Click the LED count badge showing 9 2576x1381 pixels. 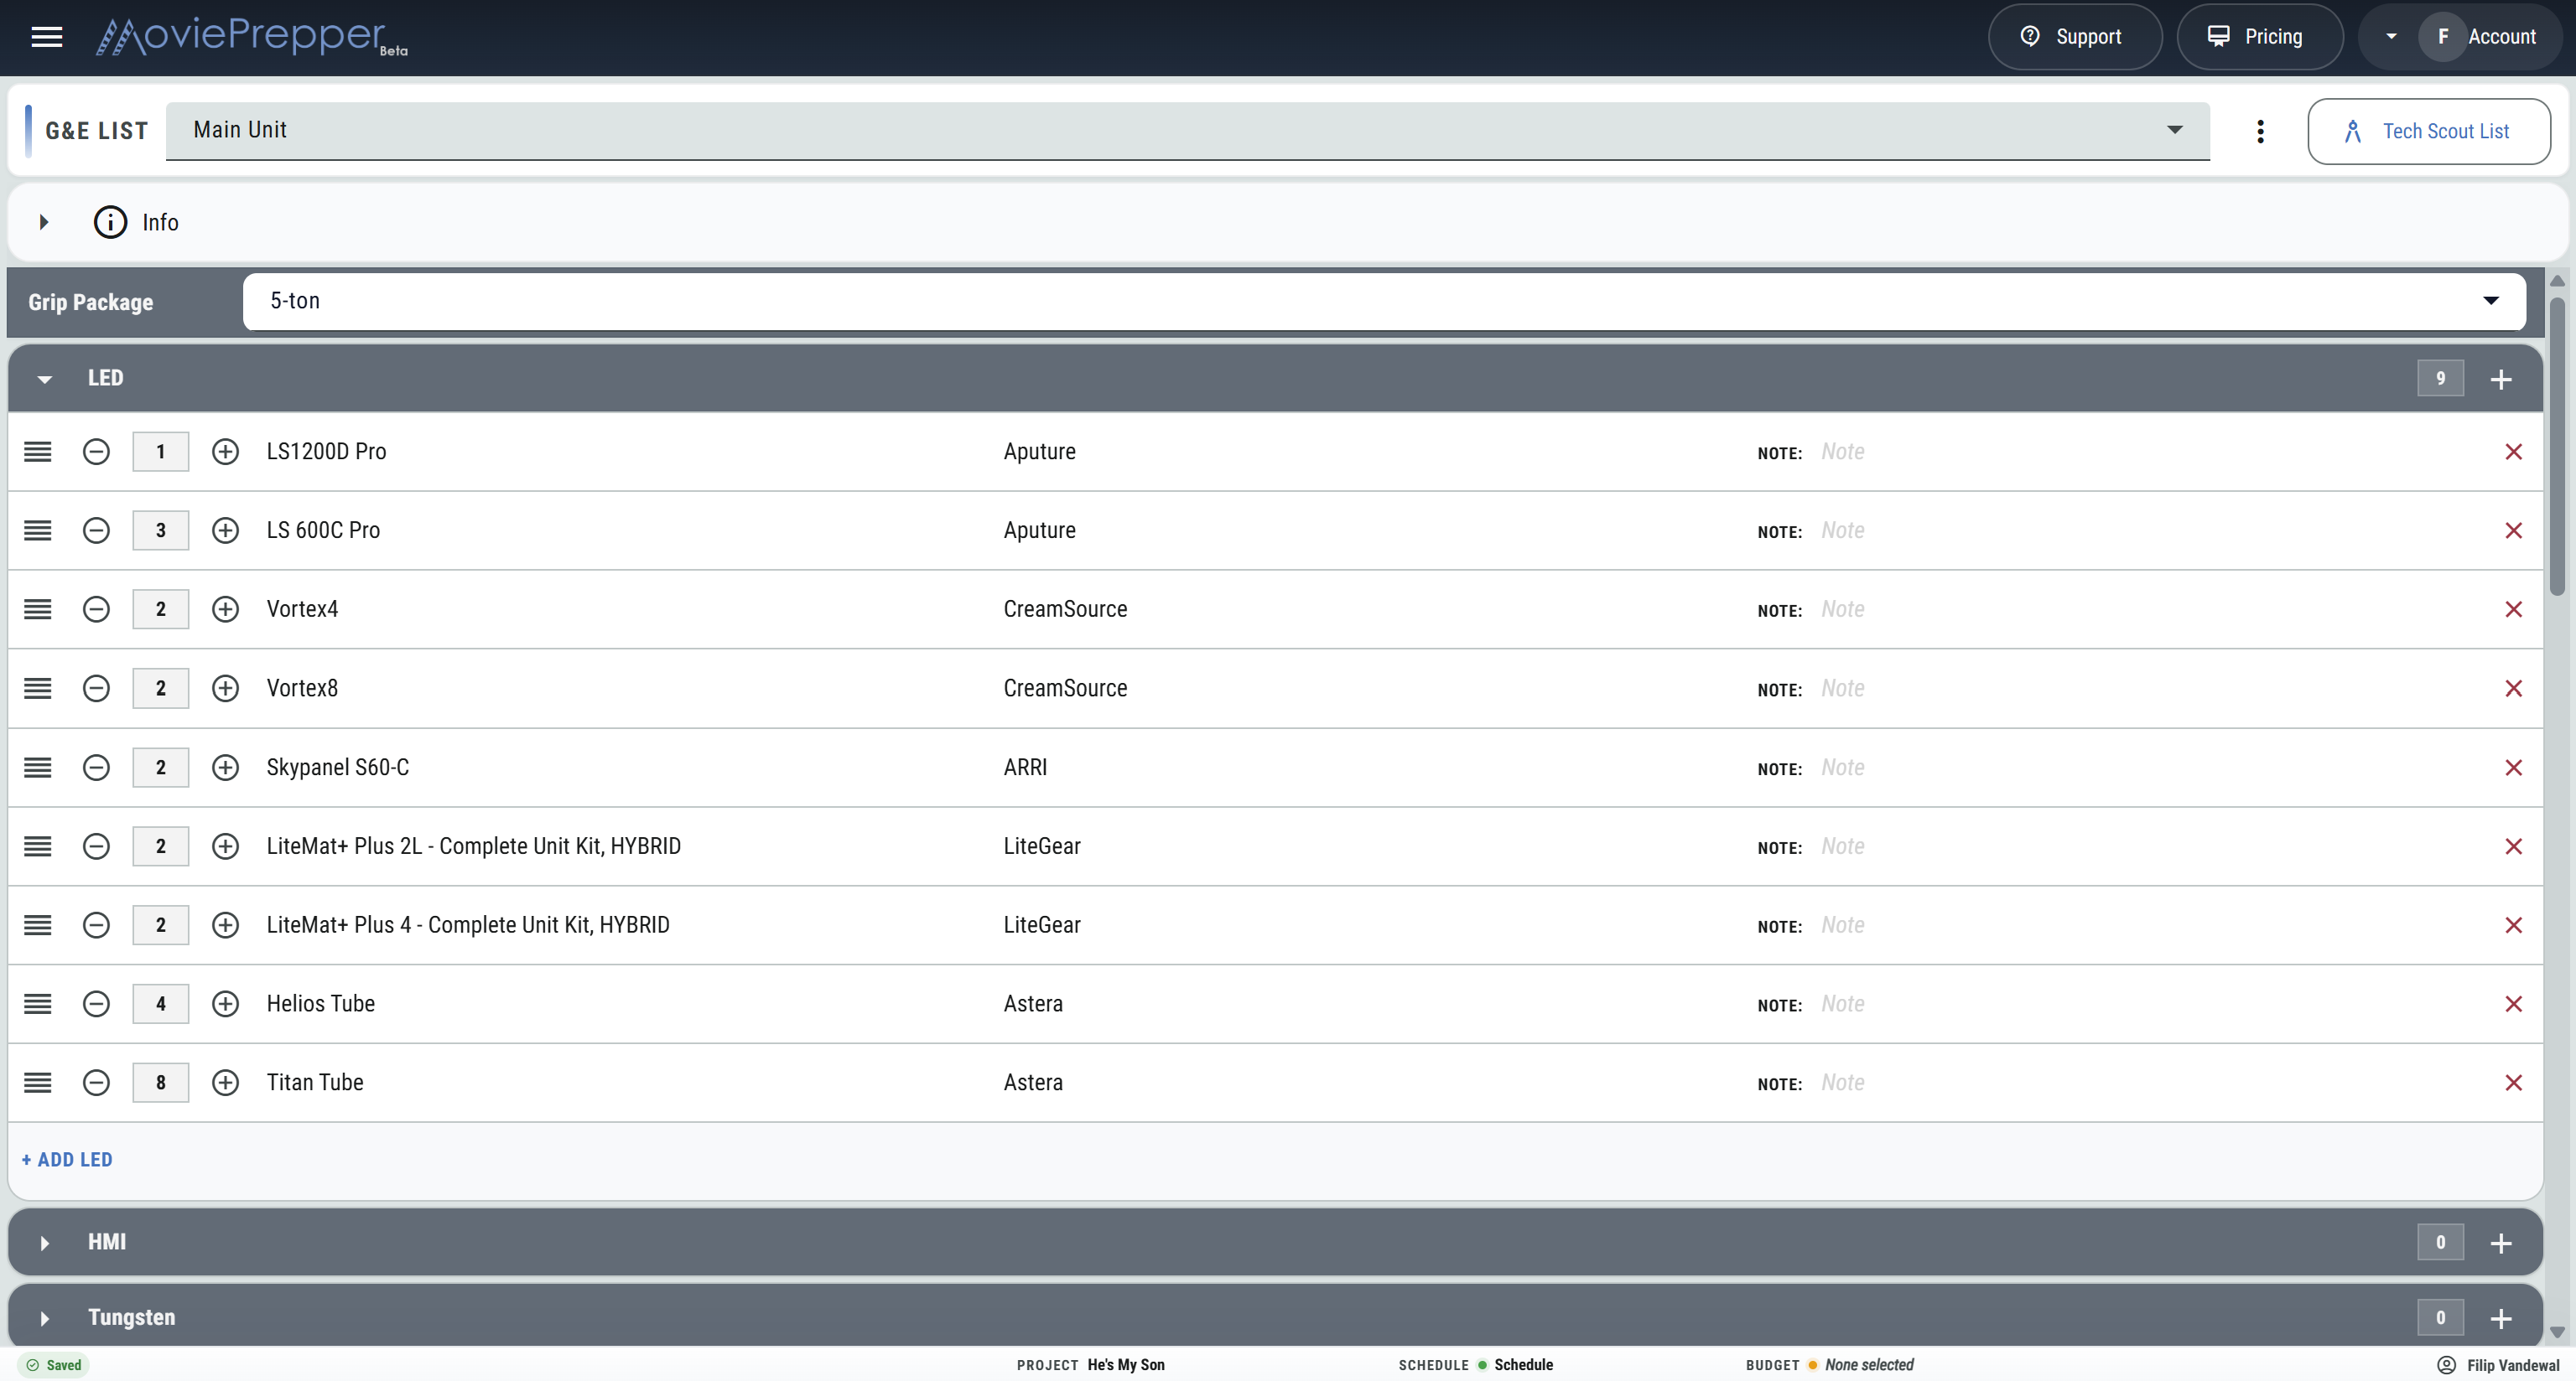2440,379
